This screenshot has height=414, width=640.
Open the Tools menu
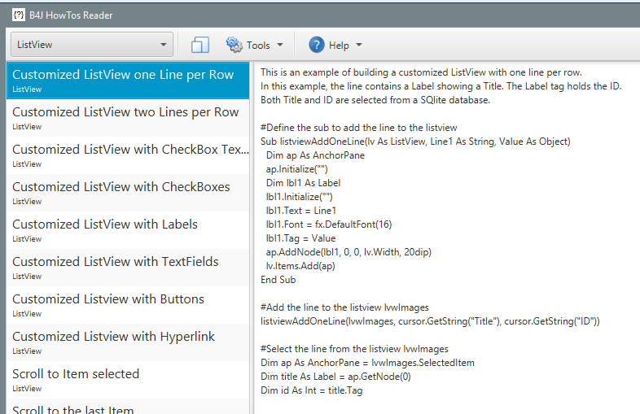pyautogui.click(x=258, y=45)
